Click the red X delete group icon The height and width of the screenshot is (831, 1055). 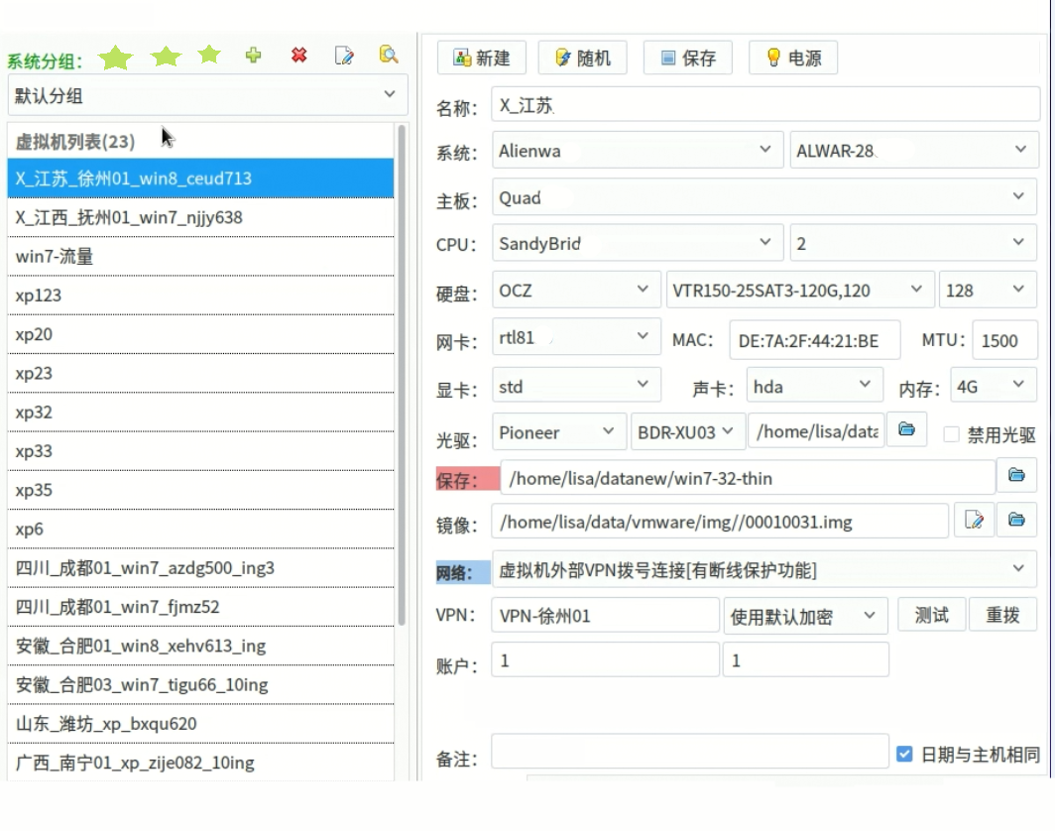tap(298, 56)
